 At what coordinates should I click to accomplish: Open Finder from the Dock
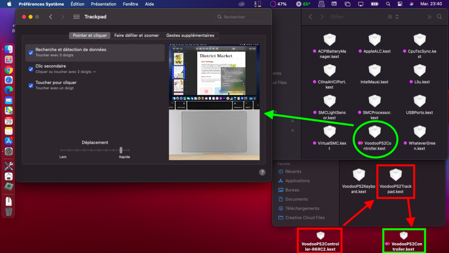tap(9, 49)
